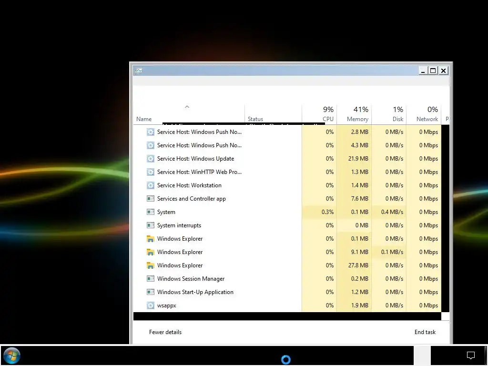Select the 0.4 MB/s disk cell
Viewport: 488px width, 366px height.
(389, 212)
